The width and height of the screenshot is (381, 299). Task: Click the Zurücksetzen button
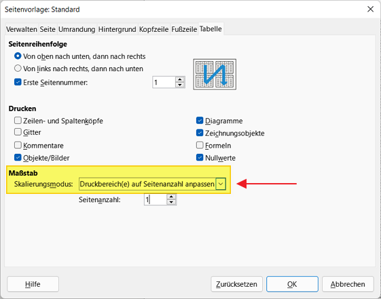236,284
